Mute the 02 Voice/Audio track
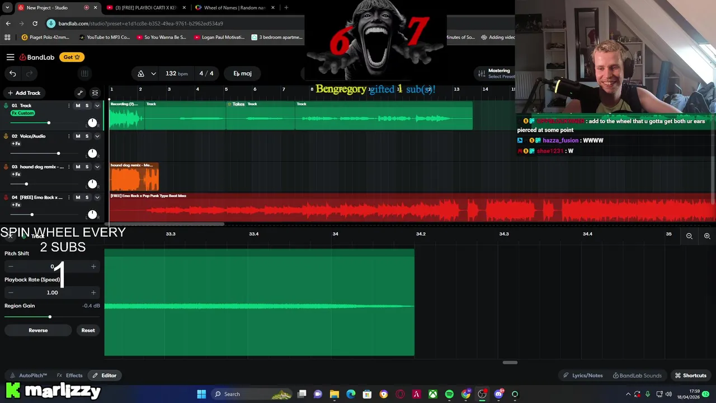 78,136
